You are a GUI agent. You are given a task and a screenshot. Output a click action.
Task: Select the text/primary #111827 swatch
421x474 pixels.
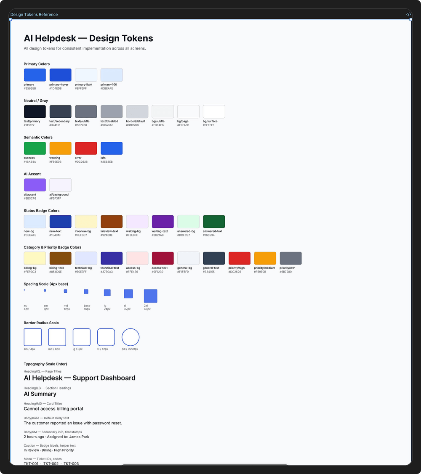coord(35,111)
